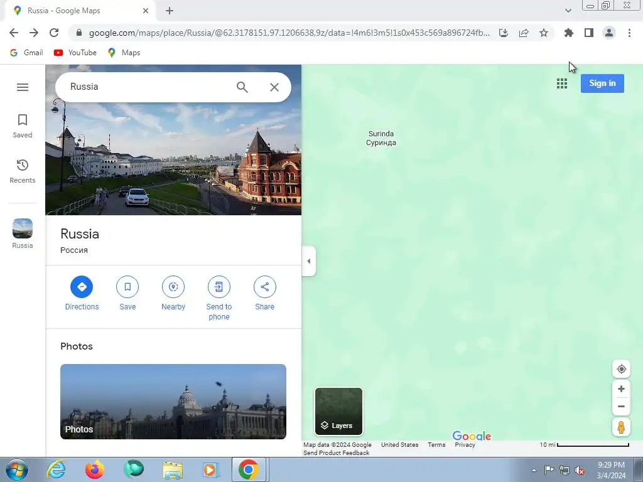Toggle the 10 mi map scale

[x=585, y=445]
